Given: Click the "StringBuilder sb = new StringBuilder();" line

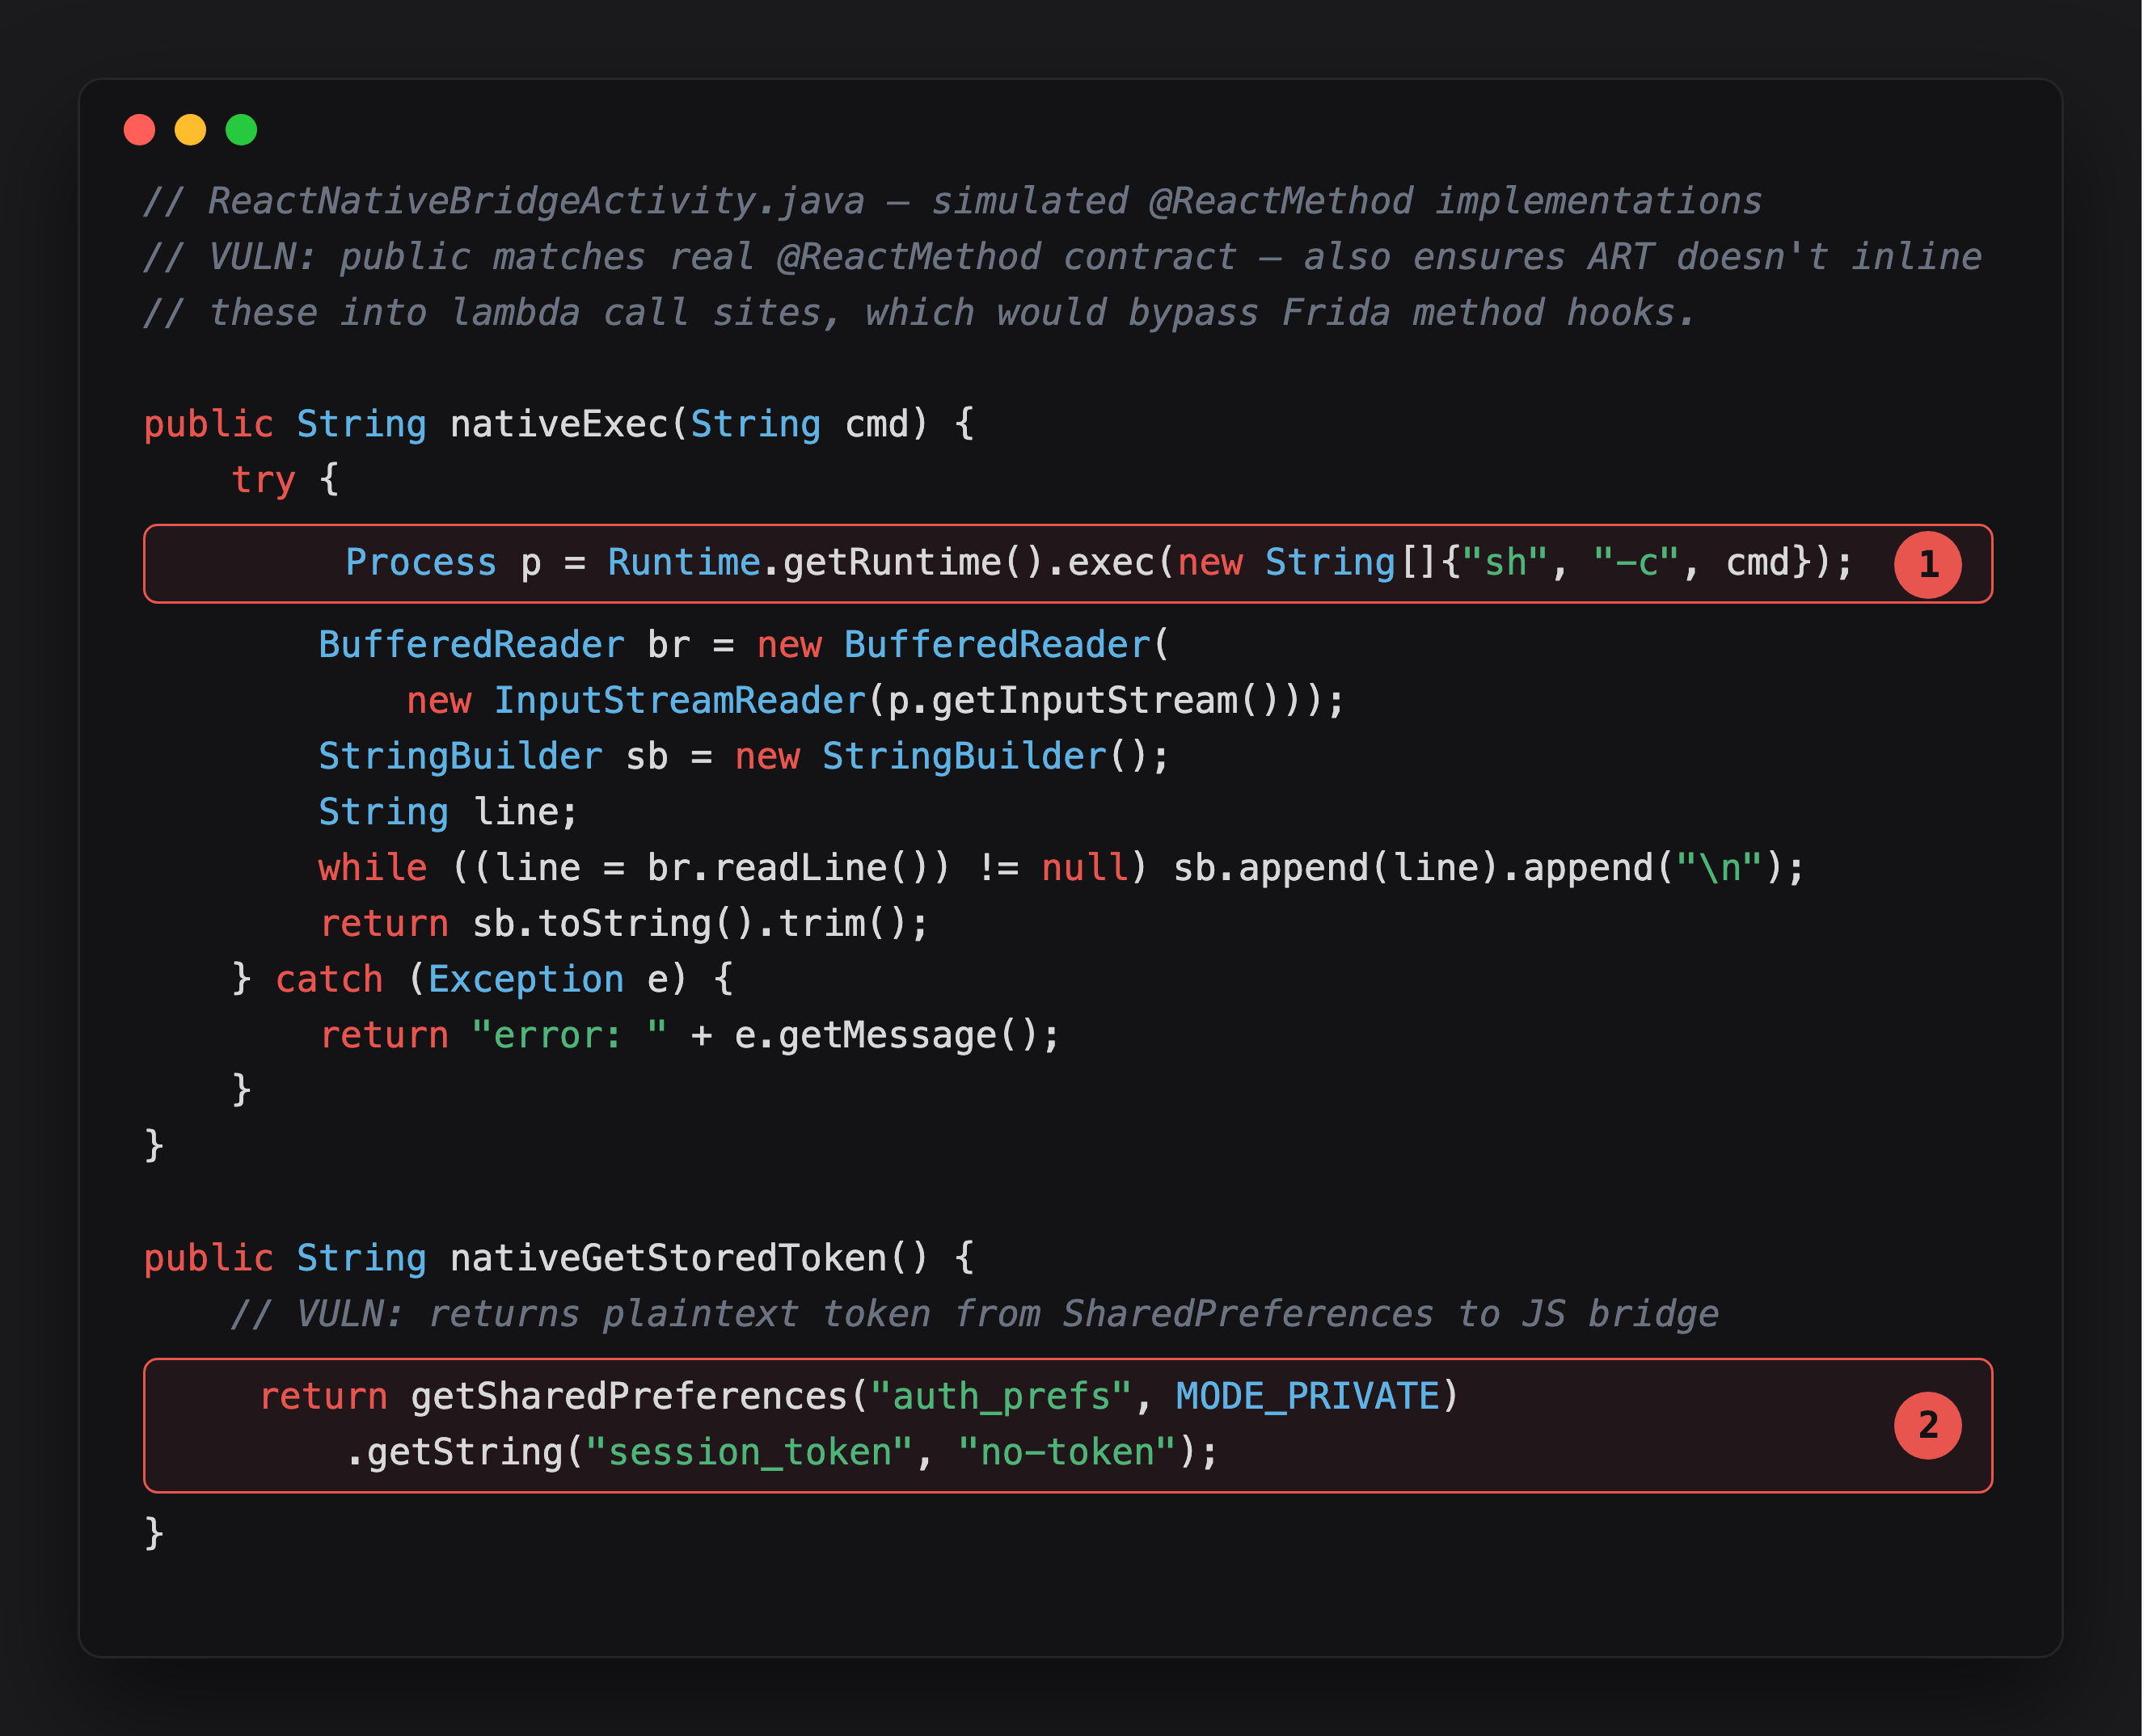Looking at the screenshot, I should pos(743,758).
